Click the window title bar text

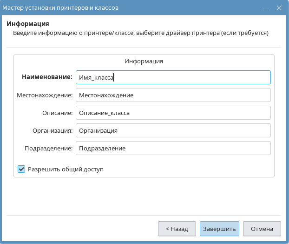click(60, 8)
